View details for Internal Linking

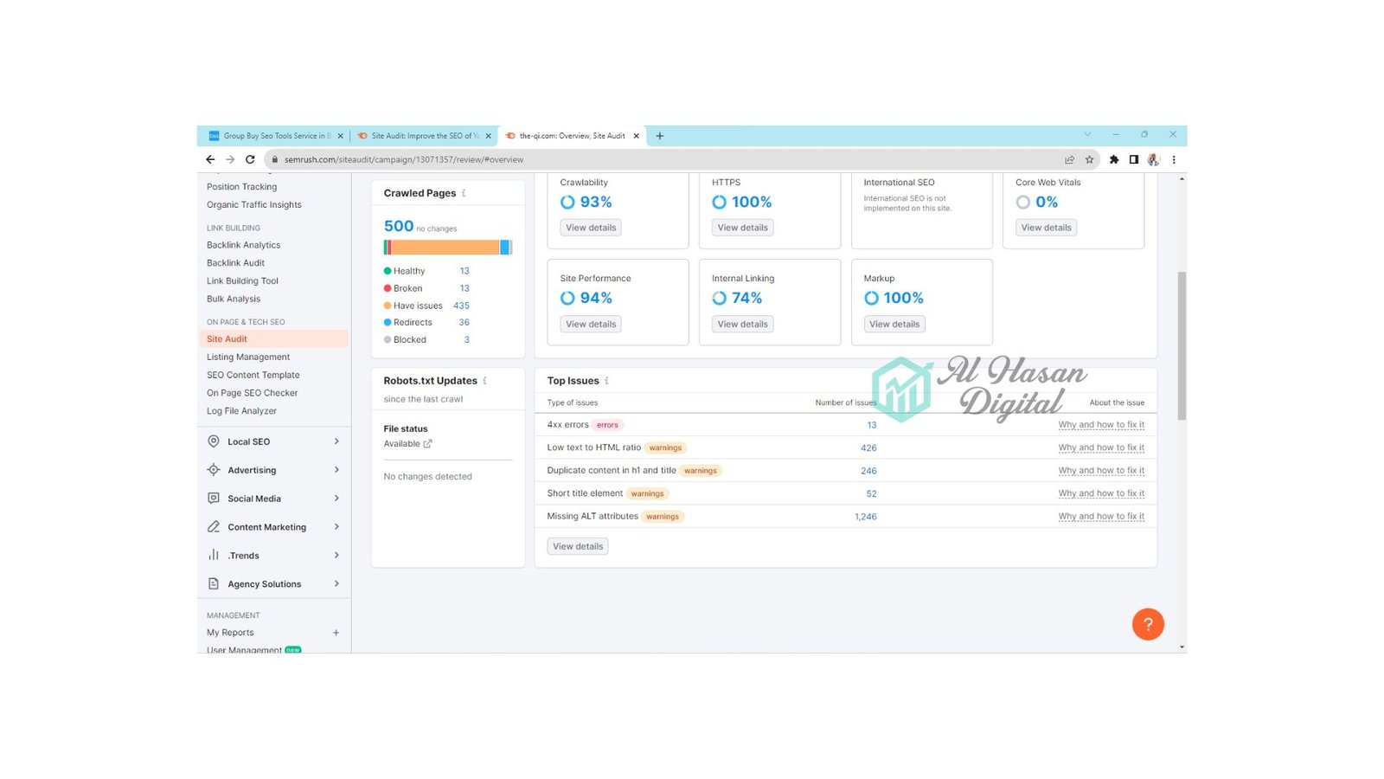pyautogui.click(x=743, y=325)
